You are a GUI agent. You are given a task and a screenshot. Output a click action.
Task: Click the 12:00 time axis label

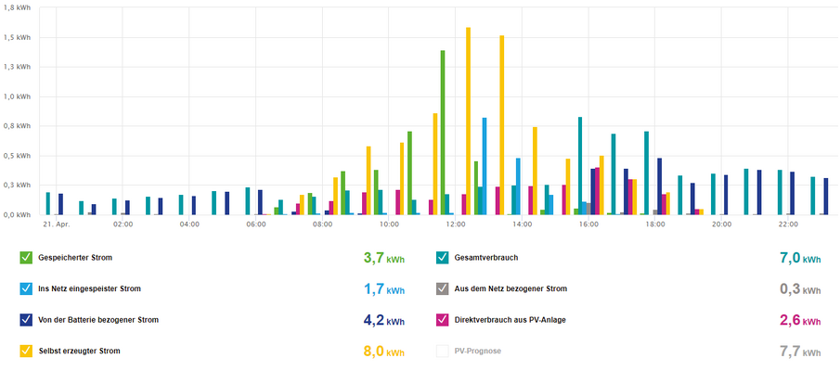pyautogui.click(x=456, y=224)
